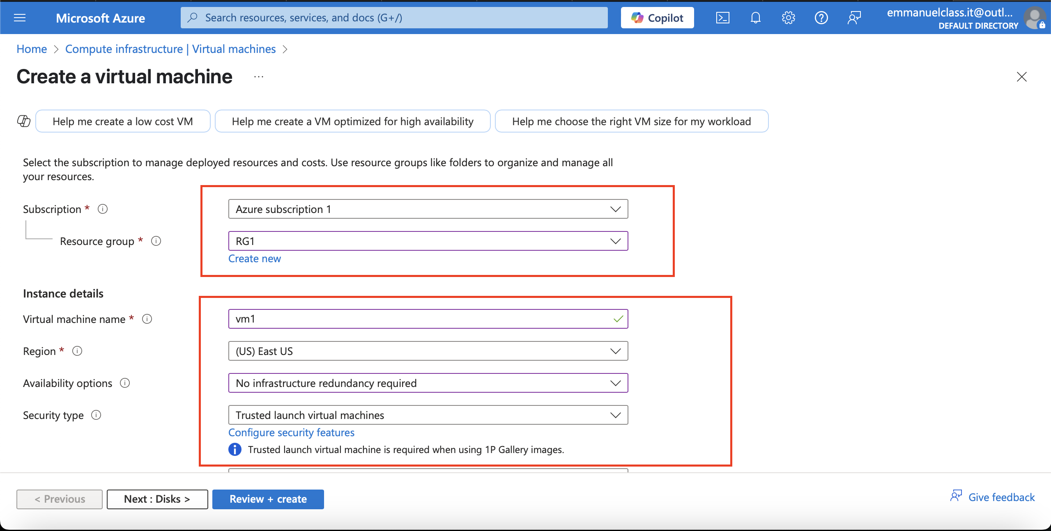Show Region info tooltip icon
1051x531 pixels.
[x=77, y=351]
